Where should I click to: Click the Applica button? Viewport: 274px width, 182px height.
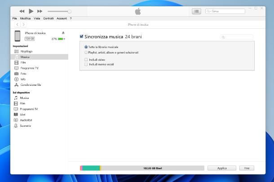point(222,168)
